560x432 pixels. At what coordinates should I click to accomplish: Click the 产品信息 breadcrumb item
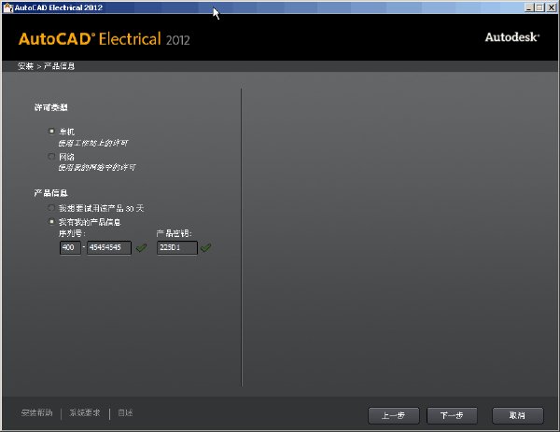[x=60, y=66]
